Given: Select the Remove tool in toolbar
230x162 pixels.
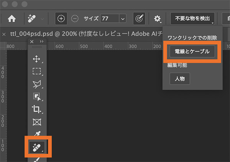Looking at the screenshot, I should 37,146.
